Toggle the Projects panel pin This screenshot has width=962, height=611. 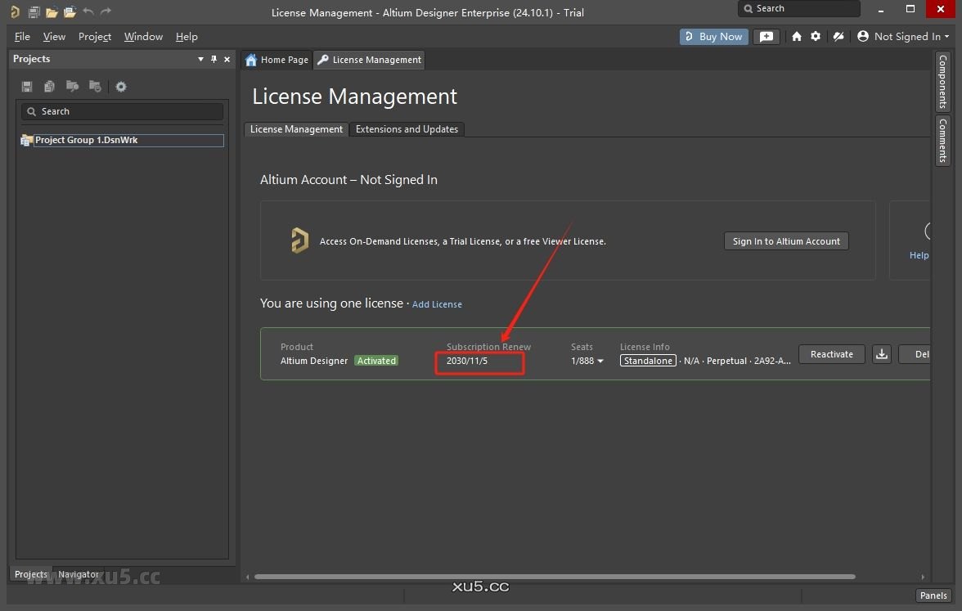point(214,59)
